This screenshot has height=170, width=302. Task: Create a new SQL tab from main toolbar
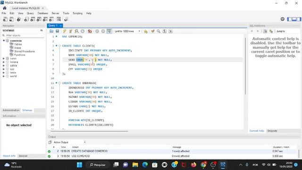(x=5, y=19)
